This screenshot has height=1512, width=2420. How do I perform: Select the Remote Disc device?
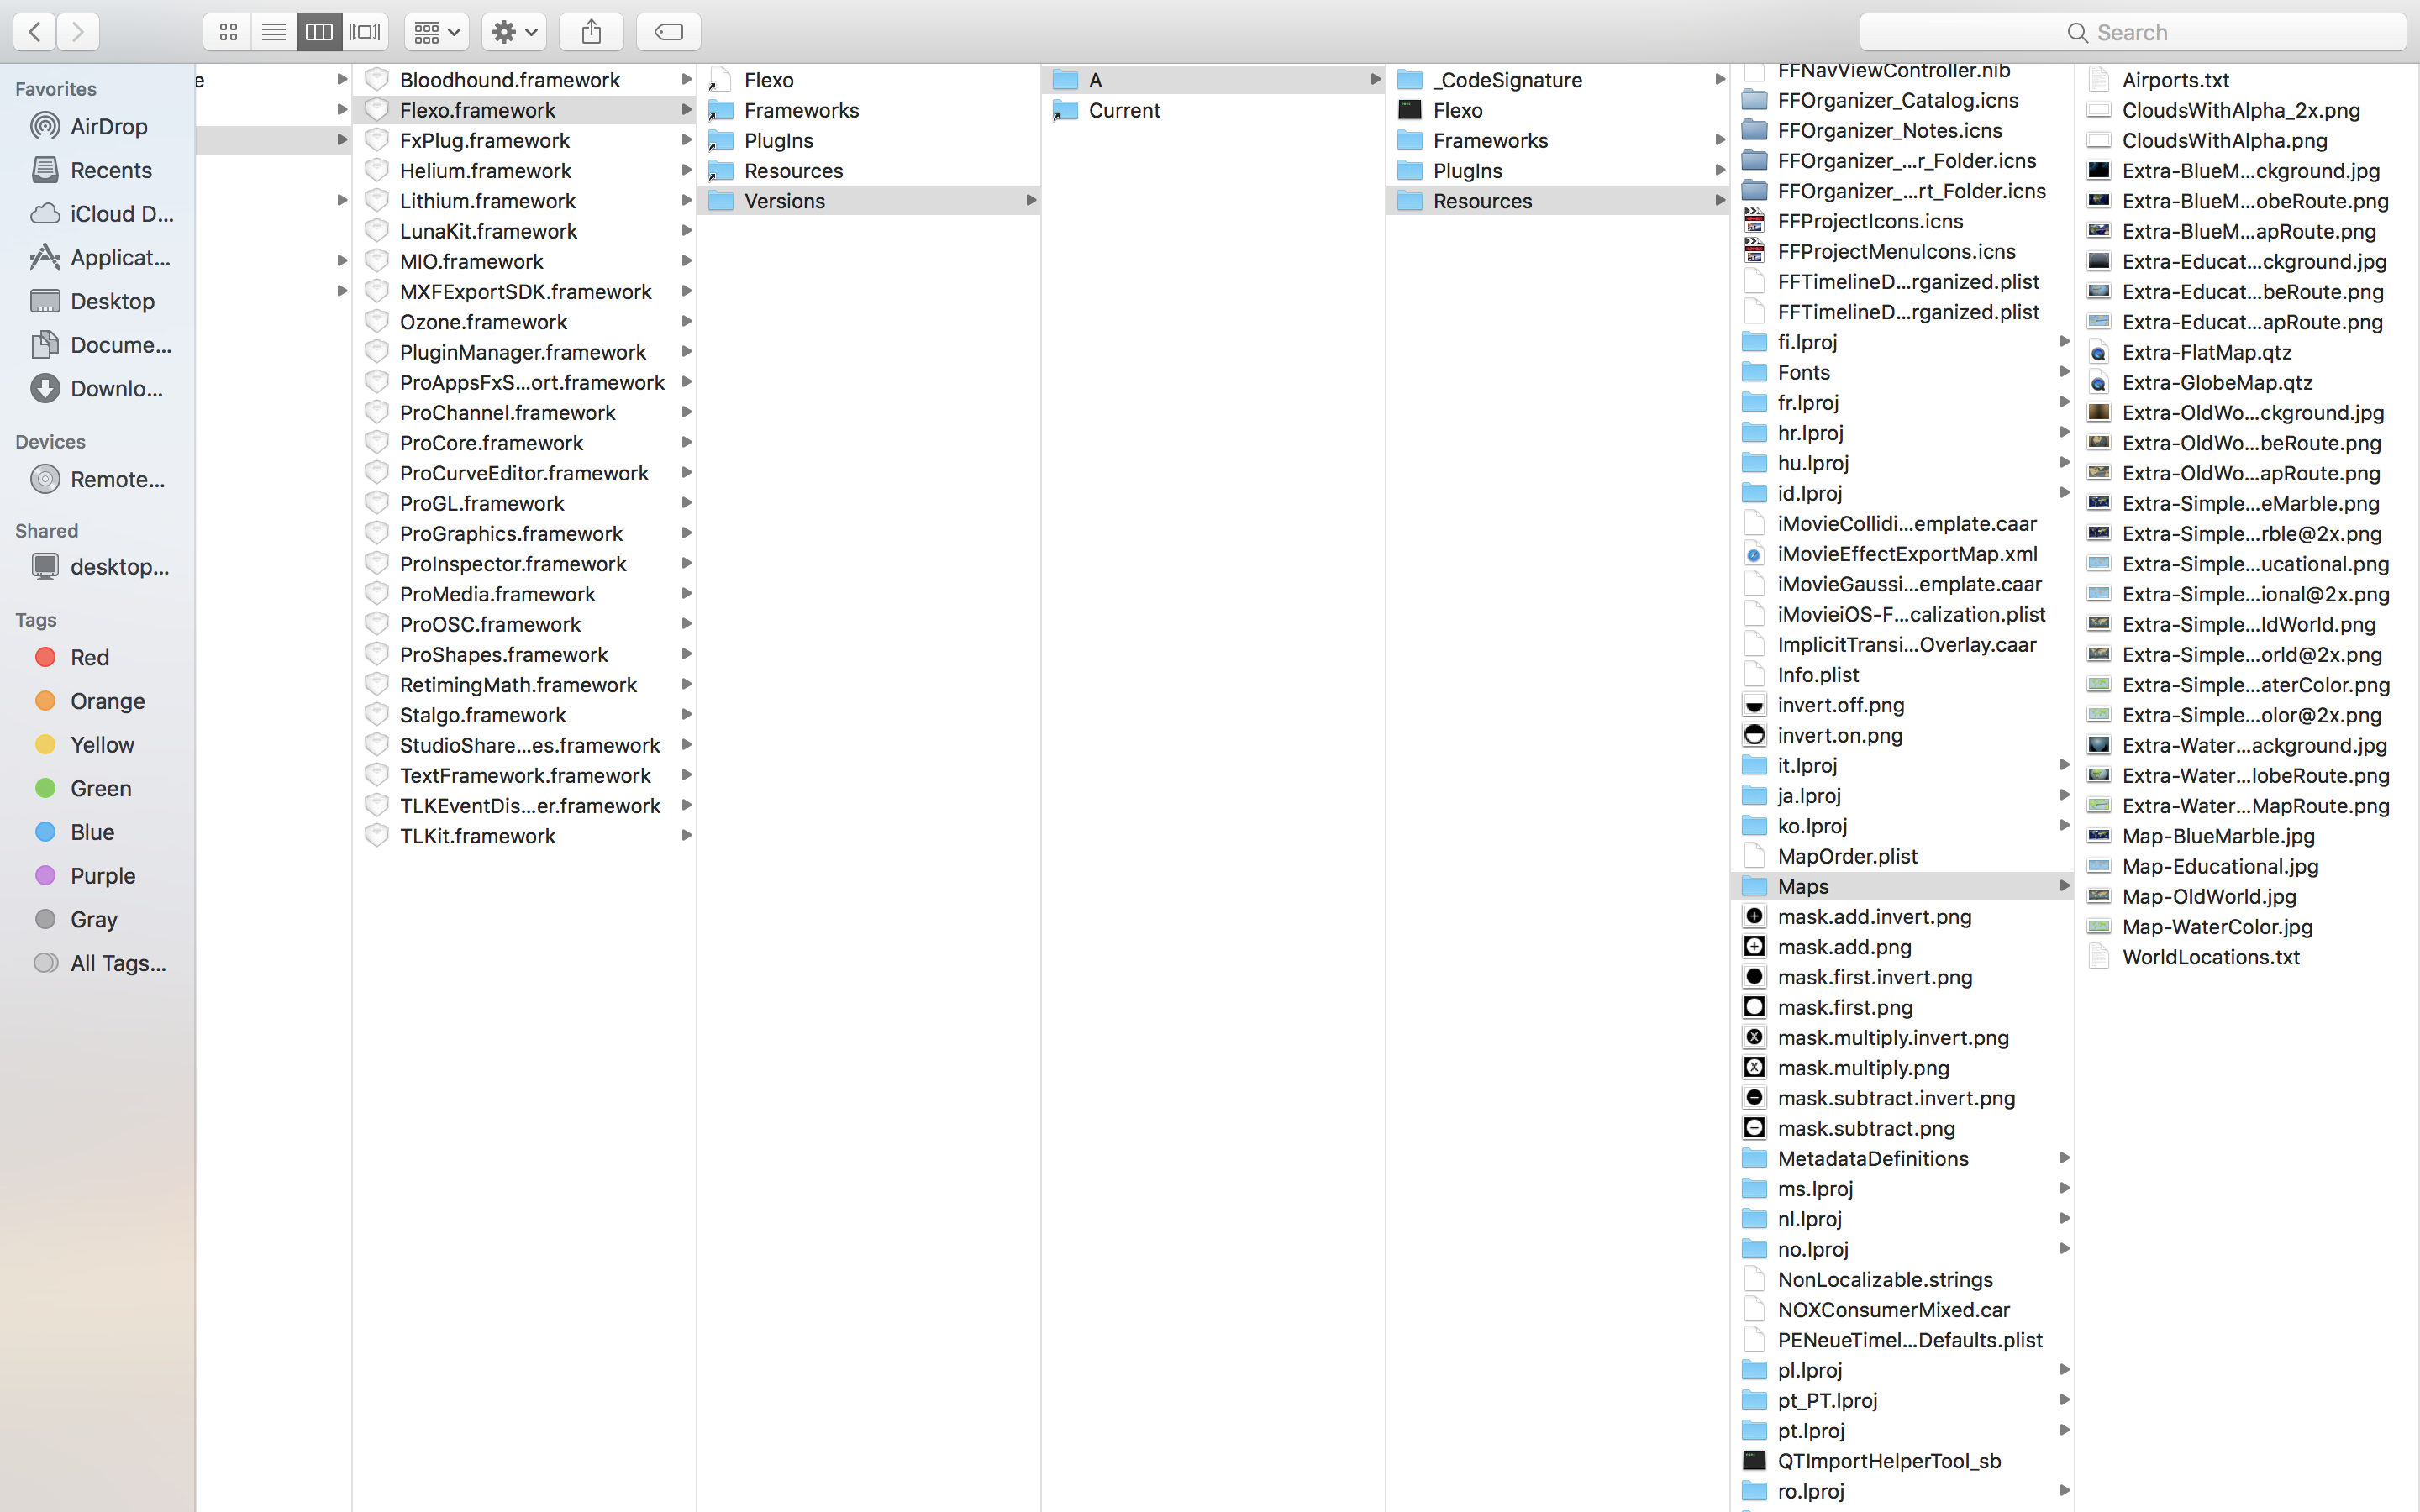tap(116, 480)
